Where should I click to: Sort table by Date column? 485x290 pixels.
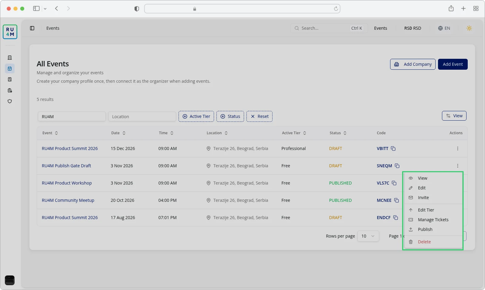pyautogui.click(x=118, y=133)
